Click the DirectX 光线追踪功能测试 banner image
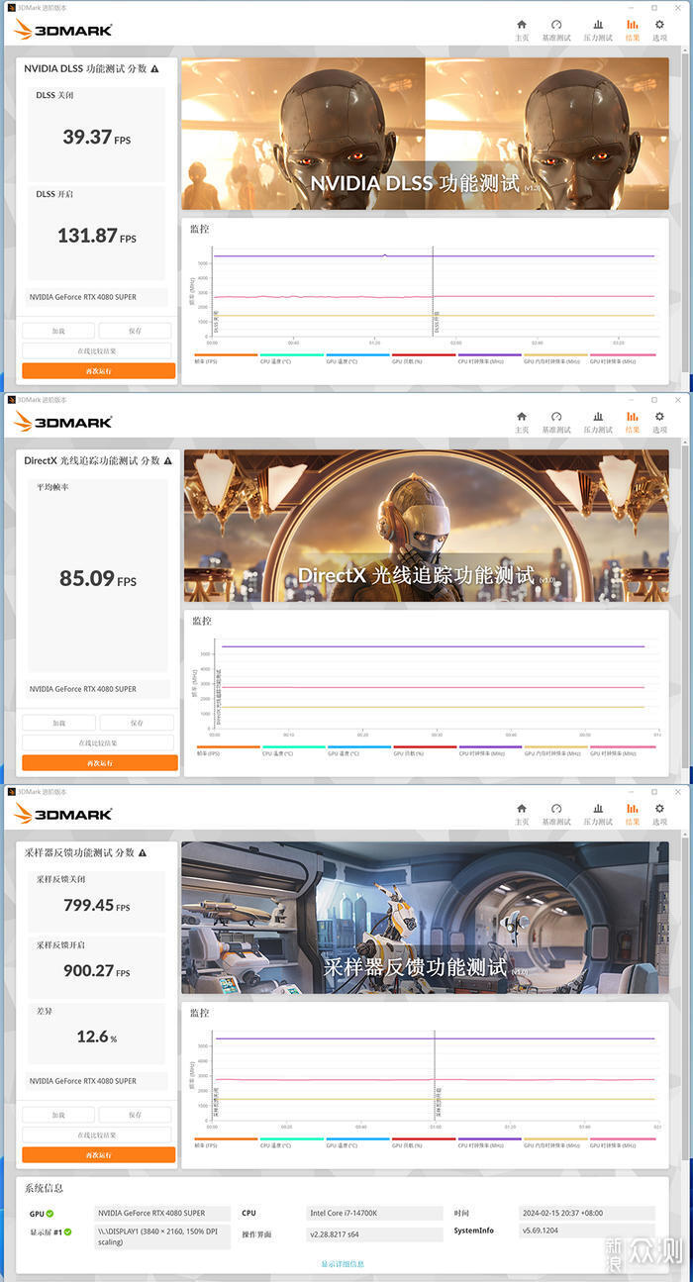693x1282 pixels. click(427, 525)
